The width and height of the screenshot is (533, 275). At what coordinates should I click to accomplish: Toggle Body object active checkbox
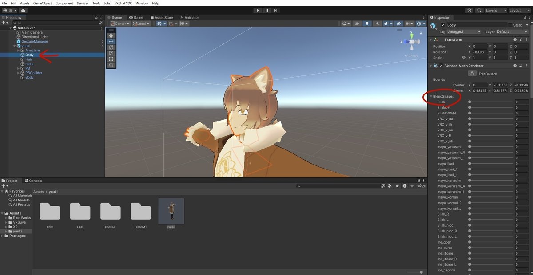click(443, 25)
